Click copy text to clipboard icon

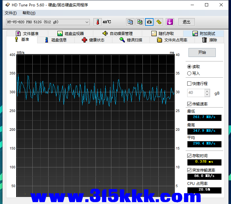(130, 22)
